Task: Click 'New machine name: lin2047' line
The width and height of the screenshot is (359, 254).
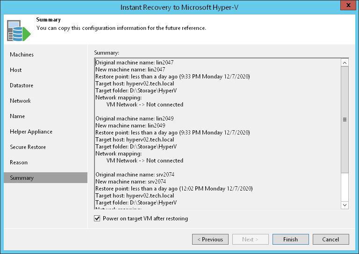Action: click(x=130, y=69)
